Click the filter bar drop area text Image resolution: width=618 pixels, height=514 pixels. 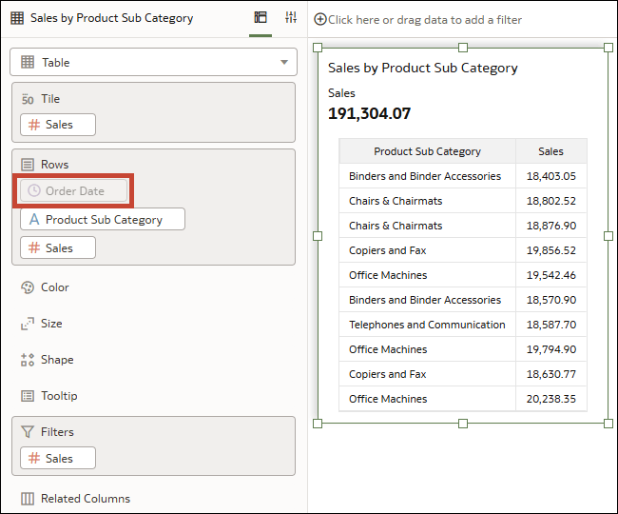click(425, 20)
